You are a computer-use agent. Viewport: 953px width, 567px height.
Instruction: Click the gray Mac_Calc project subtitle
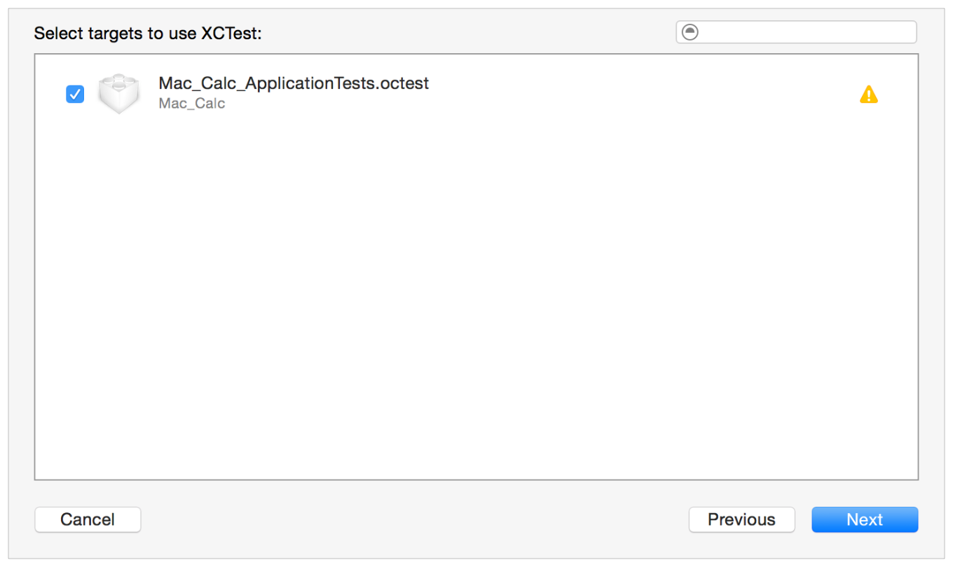pyautogui.click(x=191, y=104)
